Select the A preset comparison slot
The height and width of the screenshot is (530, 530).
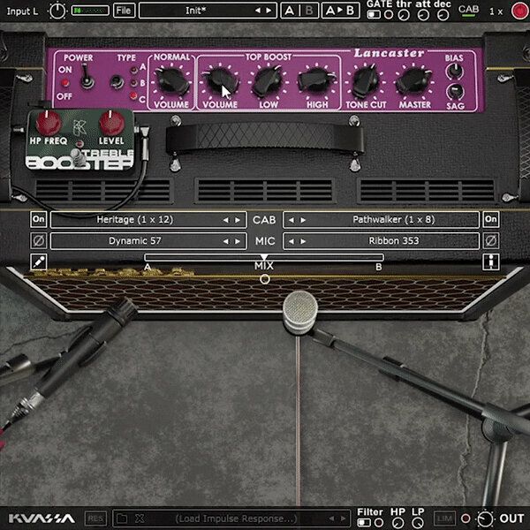click(x=289, y=11)
